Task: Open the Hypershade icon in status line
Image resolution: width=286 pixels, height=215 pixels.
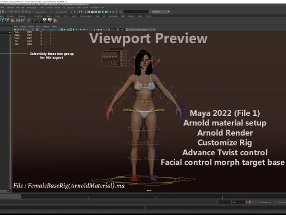Action: tap(102, 12)
